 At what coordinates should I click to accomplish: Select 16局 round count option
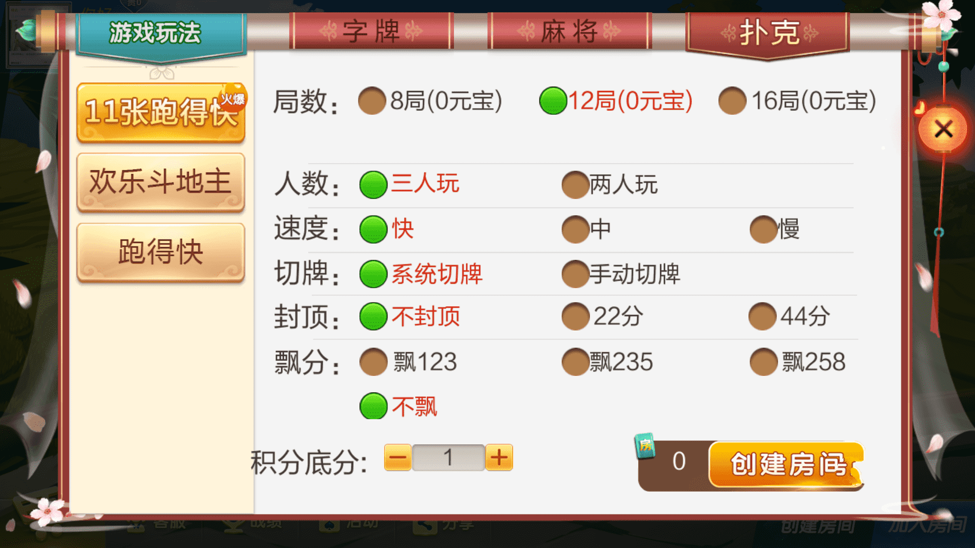(x=797, y=100)
